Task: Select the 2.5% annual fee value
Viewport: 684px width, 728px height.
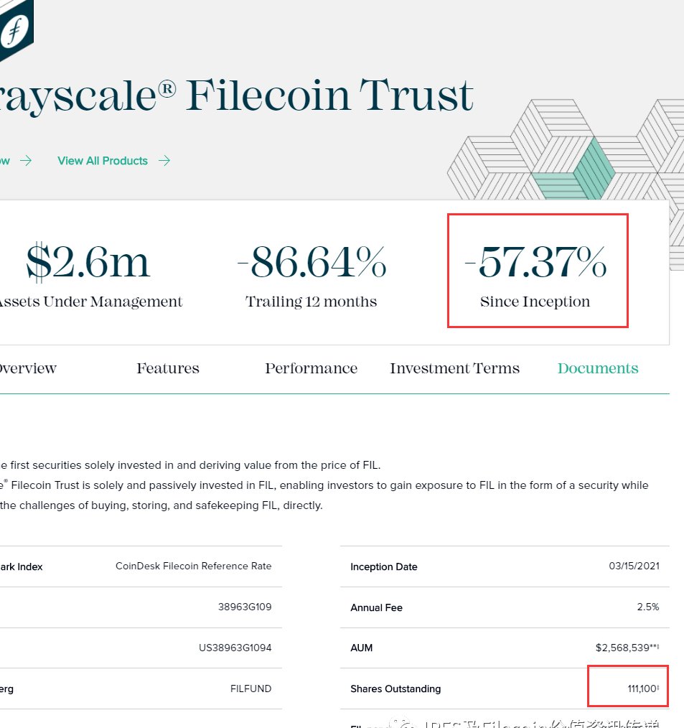Action: pyautogui.click(x=648, y=607)
